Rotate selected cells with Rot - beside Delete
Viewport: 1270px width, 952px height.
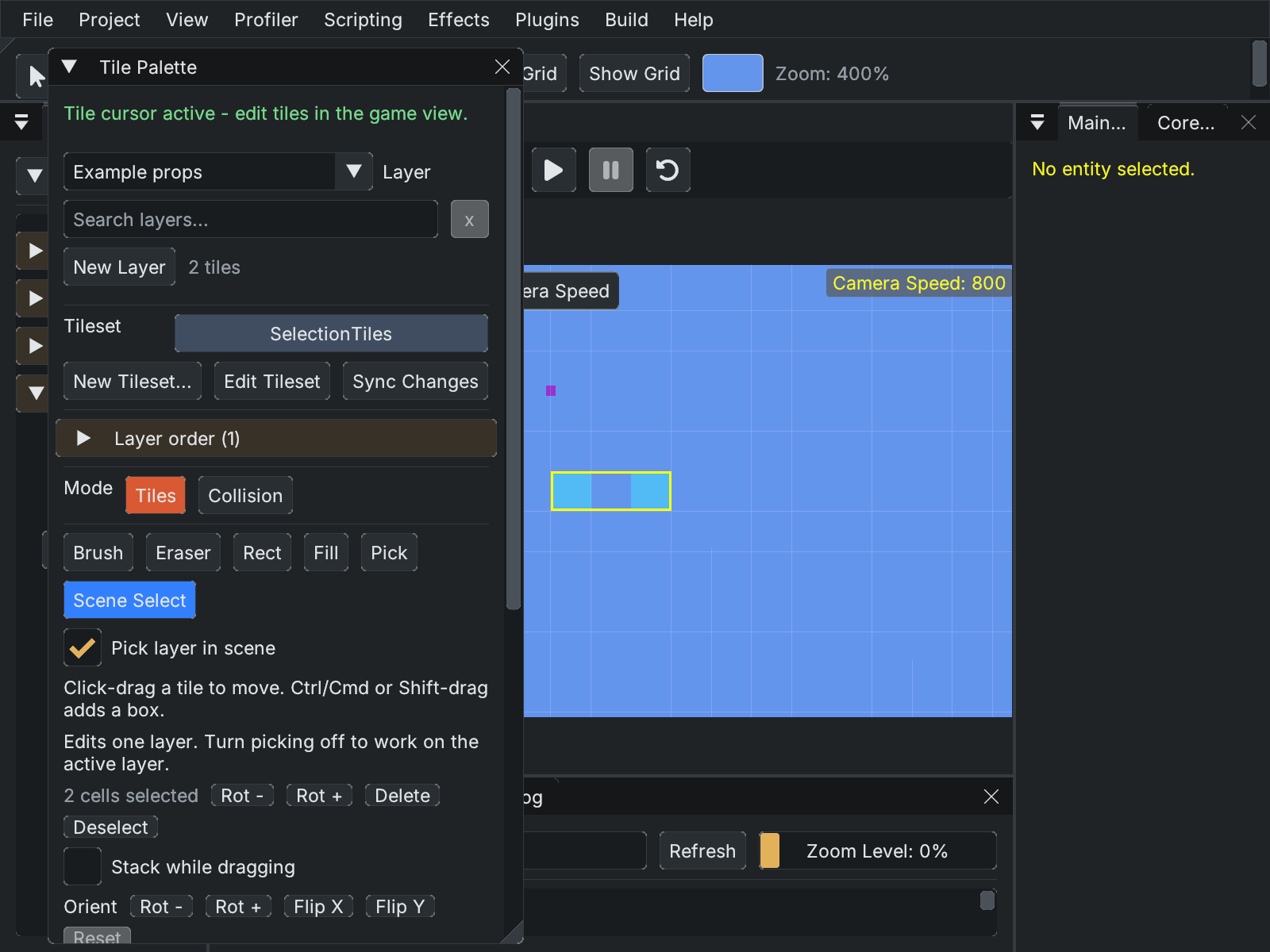(242, 796)
